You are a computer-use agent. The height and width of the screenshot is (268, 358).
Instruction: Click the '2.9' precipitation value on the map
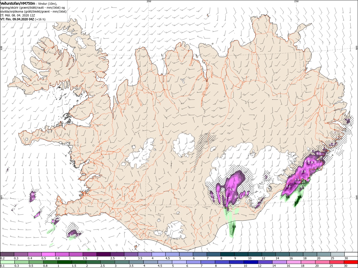[303, 171]
